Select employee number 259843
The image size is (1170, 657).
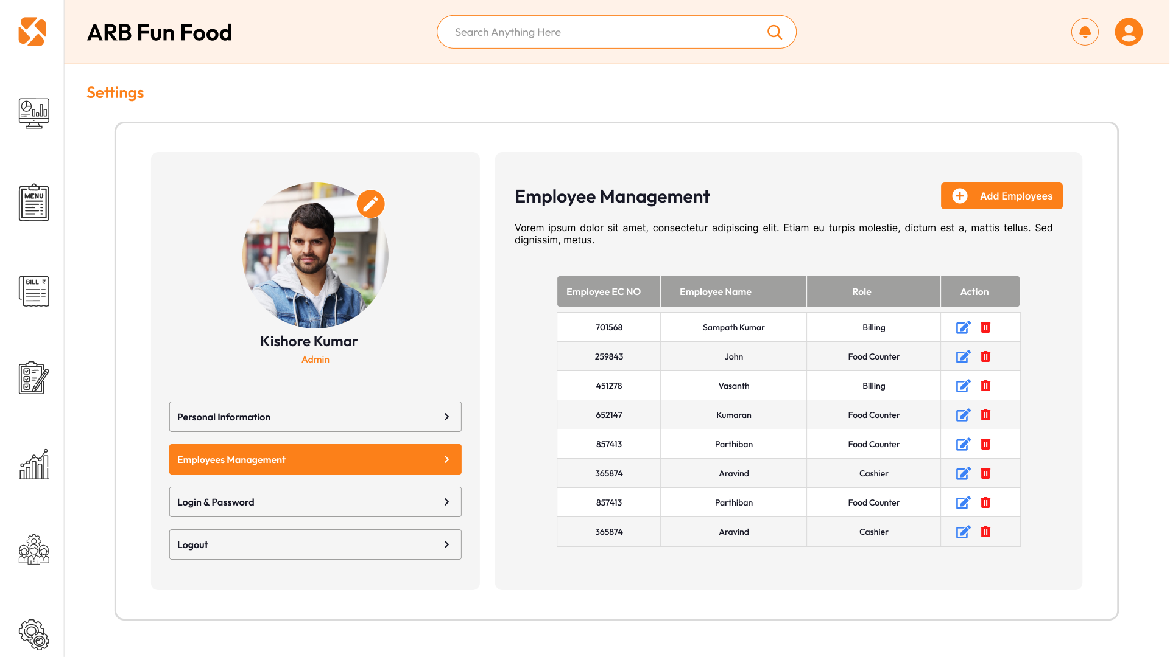608,356
